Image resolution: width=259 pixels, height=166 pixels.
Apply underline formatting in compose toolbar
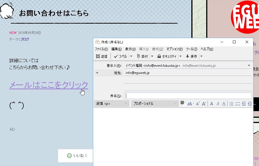tap(224, 104)
